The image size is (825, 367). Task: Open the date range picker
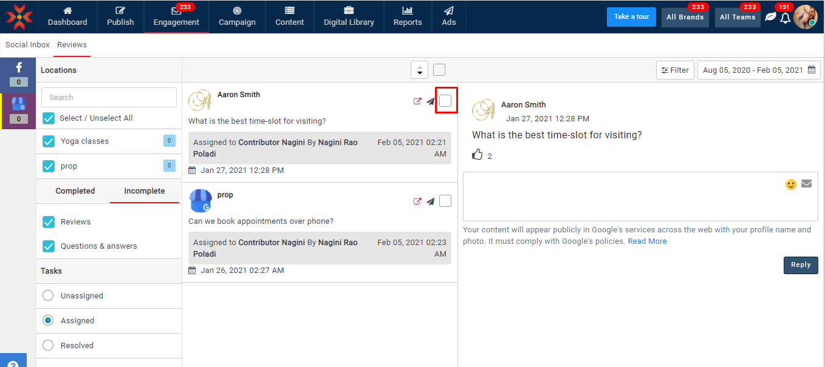758,70
